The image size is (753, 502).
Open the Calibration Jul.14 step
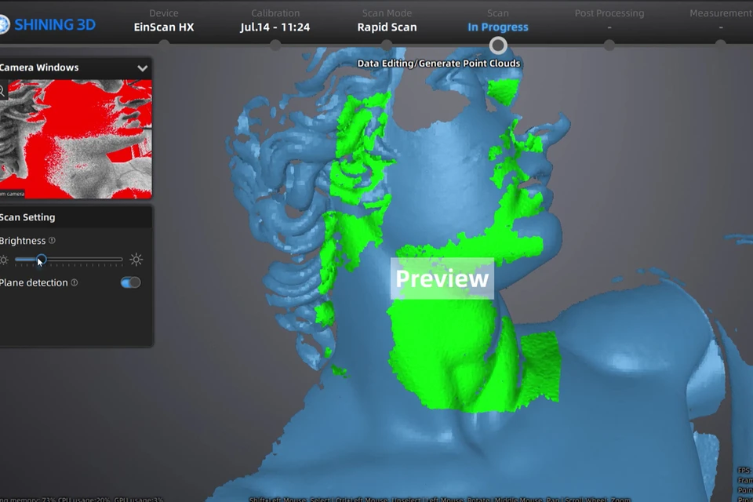275,20
